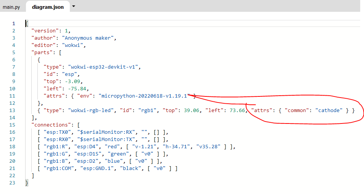Click the "esp" id value

click(x=69, y=74)
